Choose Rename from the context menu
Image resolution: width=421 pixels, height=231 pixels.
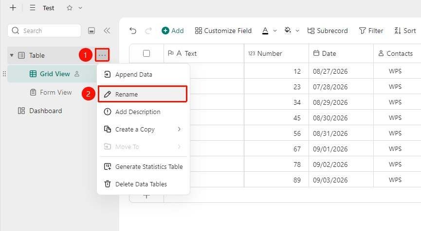[143, 94]
